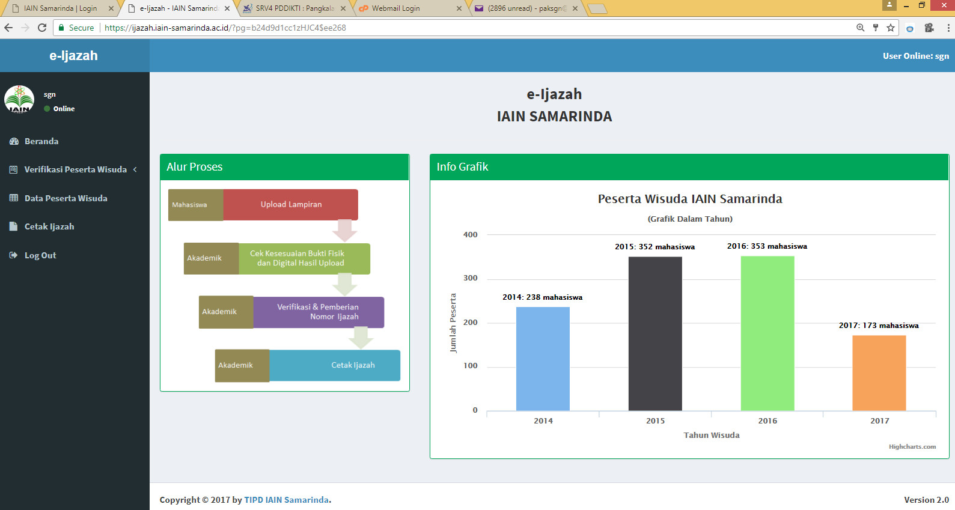
Task: Click the Cetak Ijazah file icon
Action: tap(14, 226)
